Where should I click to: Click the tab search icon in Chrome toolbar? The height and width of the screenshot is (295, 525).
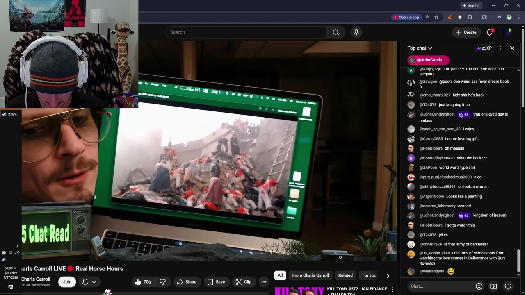484,17
